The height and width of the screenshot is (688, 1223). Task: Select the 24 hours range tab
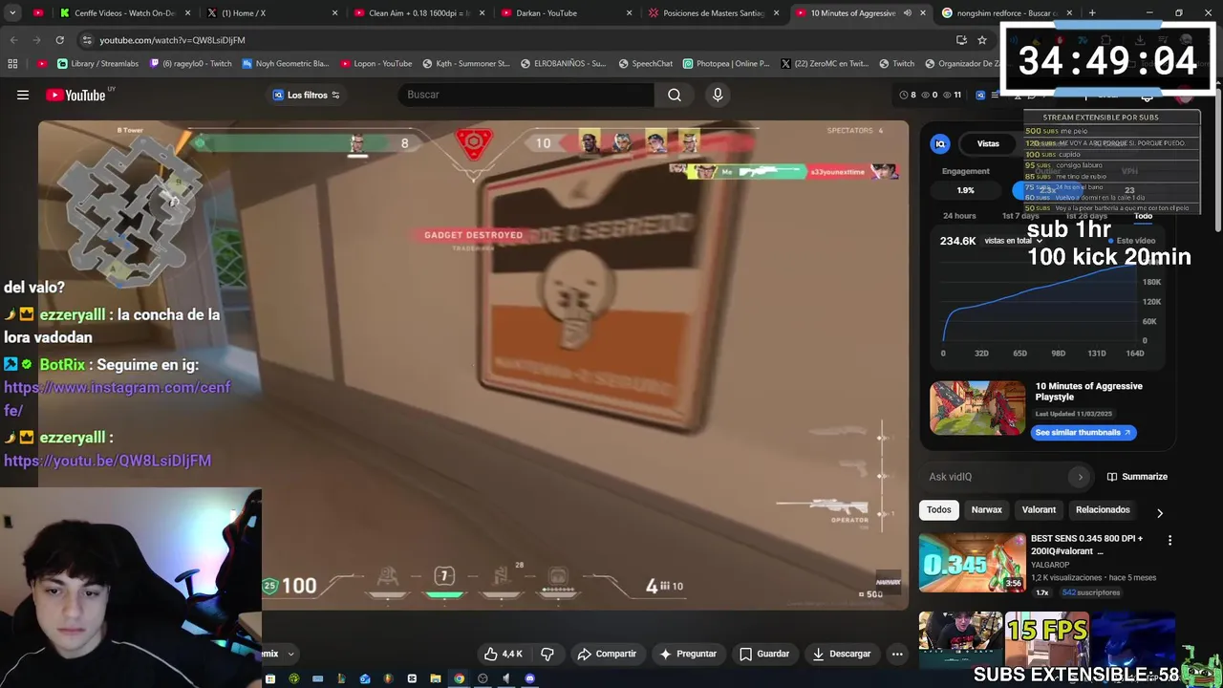click(x=959, y=216)
